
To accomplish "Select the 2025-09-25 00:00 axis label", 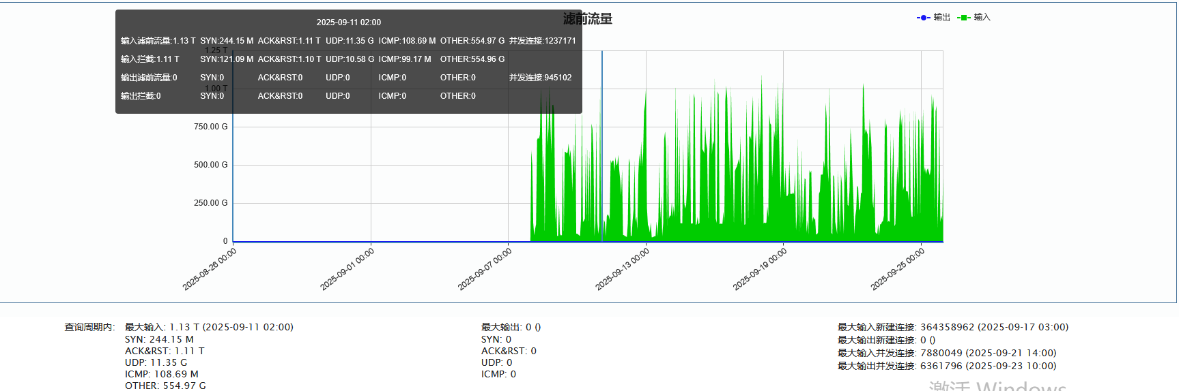I will (x=898, y=269).
